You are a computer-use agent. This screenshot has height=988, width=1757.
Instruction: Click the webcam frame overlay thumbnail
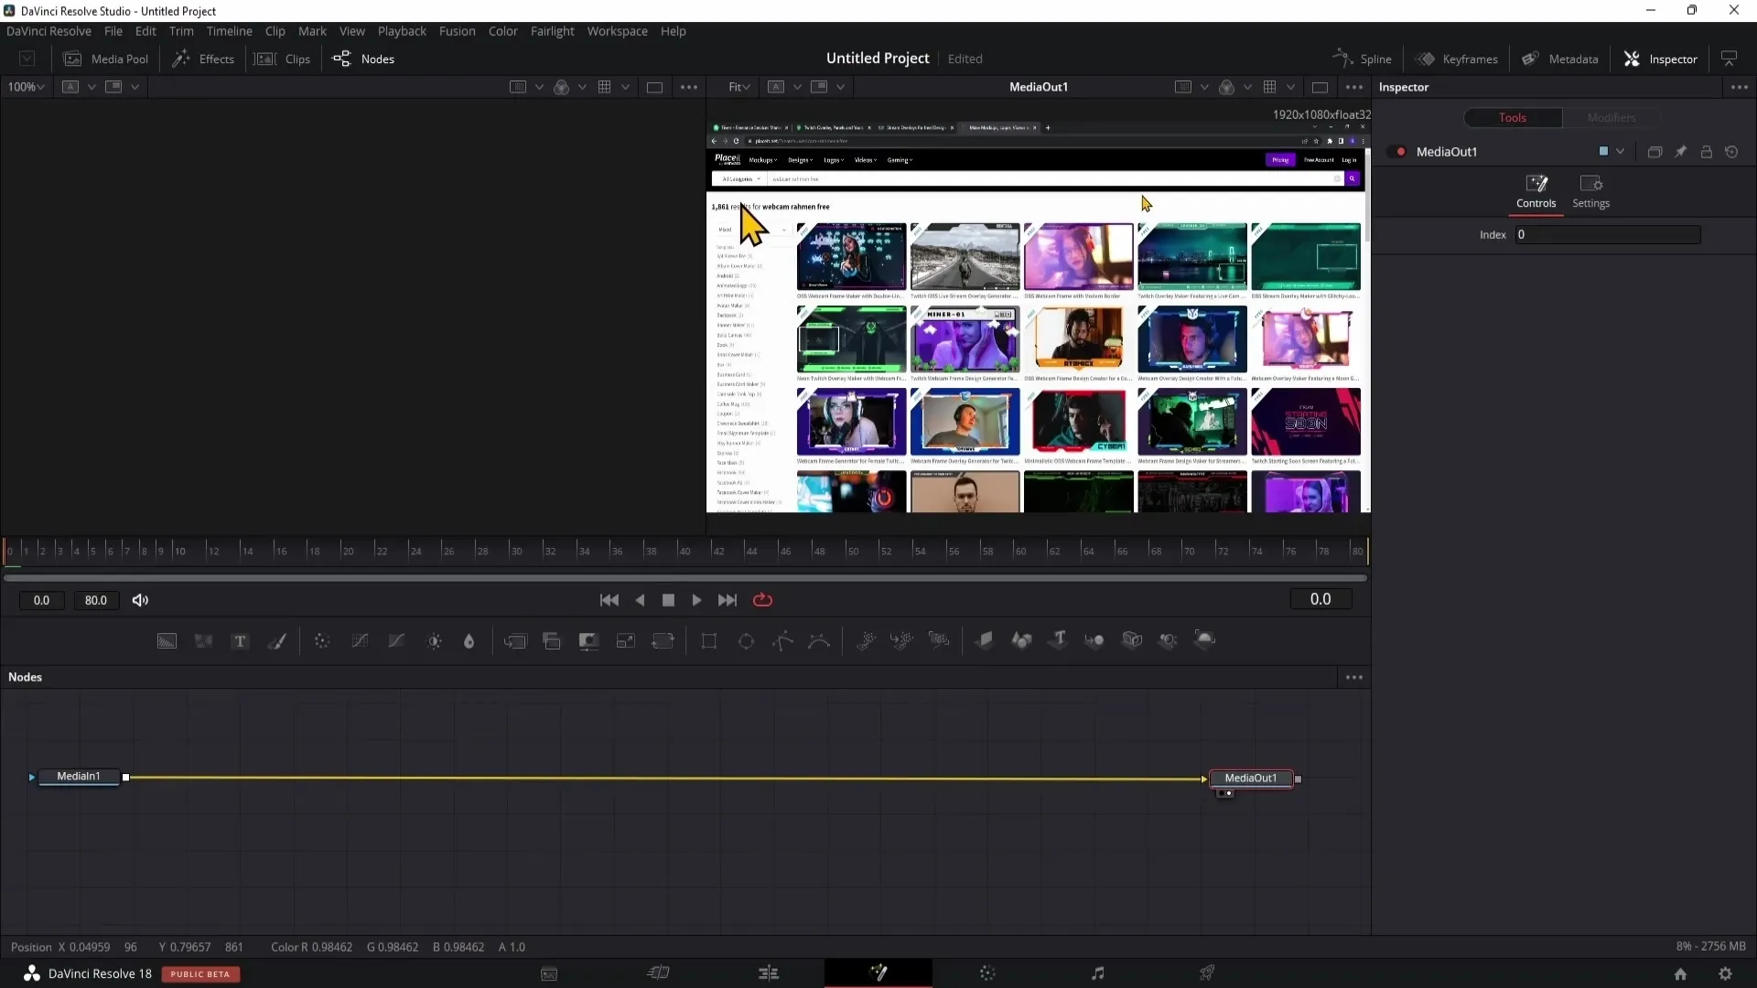click(x=965, y=423)
